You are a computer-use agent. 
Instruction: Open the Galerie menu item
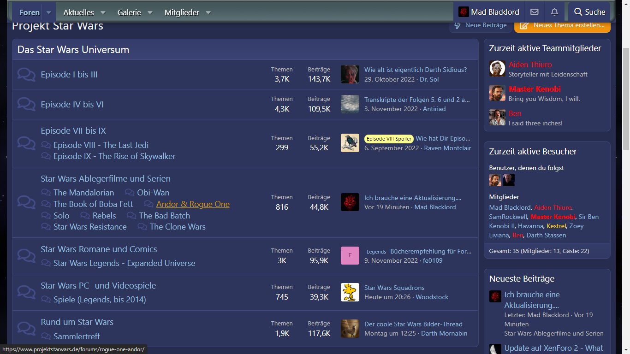point(129,12)
